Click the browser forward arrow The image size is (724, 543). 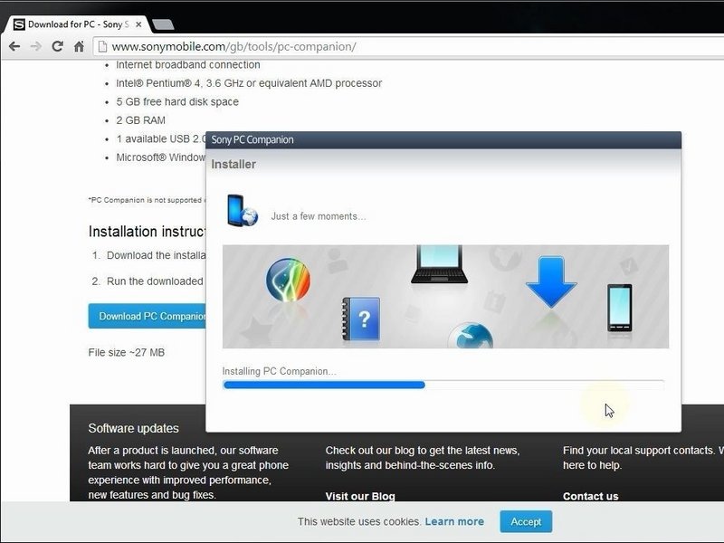tap(35, 46)
